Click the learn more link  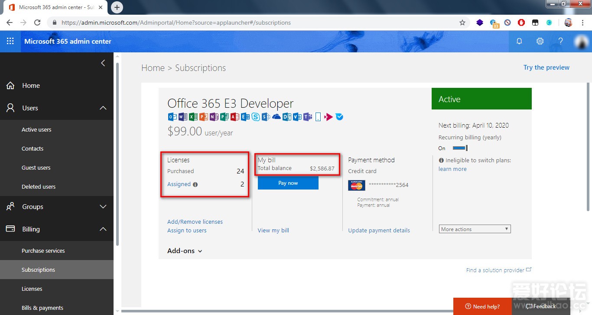coord(452,169)
